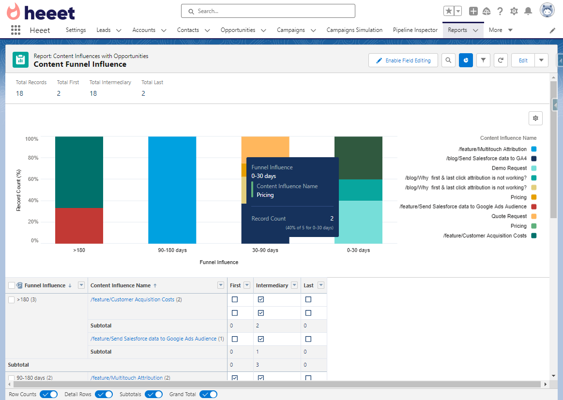
Task: Toggle the Row Counts switch
Action: click(48, 394)
